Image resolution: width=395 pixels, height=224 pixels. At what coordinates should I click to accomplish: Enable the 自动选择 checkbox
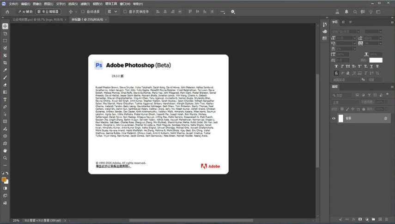pyautogui.click(x=83, y=12)
